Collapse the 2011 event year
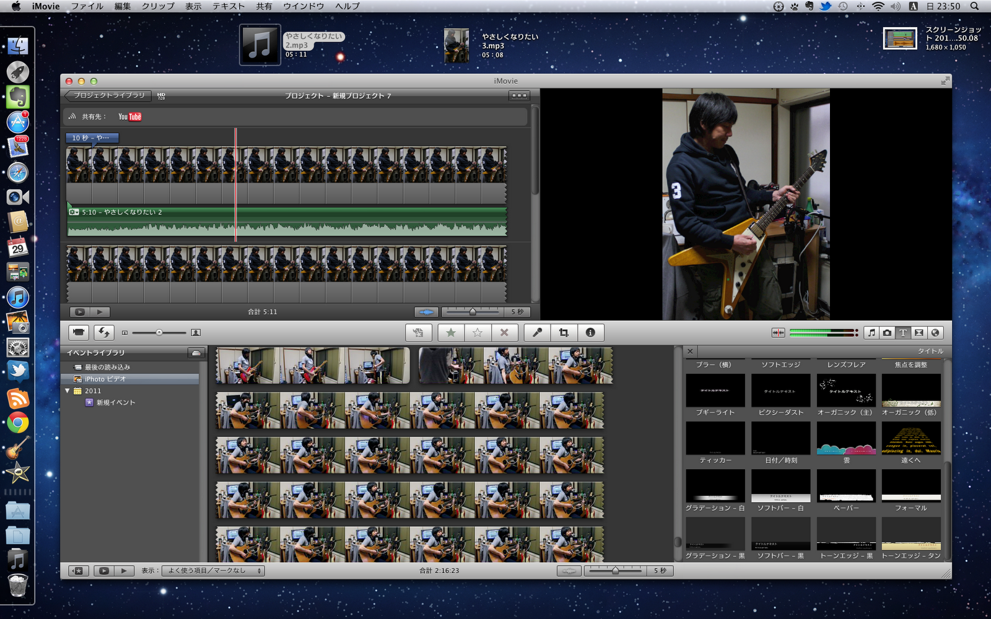Image resolution: width=991 pixels, height=619 pixels. click(x=68, y=391)
